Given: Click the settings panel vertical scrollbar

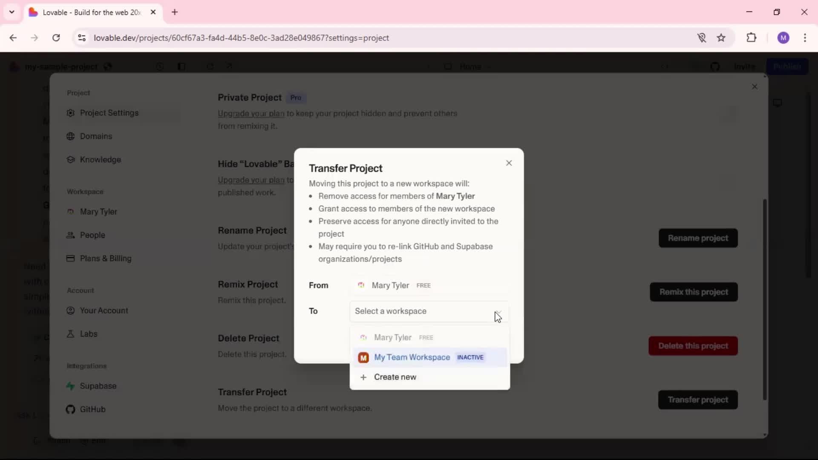Looking at the screenshot, I should pos(765,300).
